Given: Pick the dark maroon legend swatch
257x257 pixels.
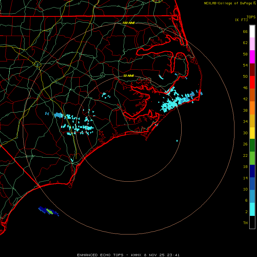Looking at the screenshot, I should [252, 70].
